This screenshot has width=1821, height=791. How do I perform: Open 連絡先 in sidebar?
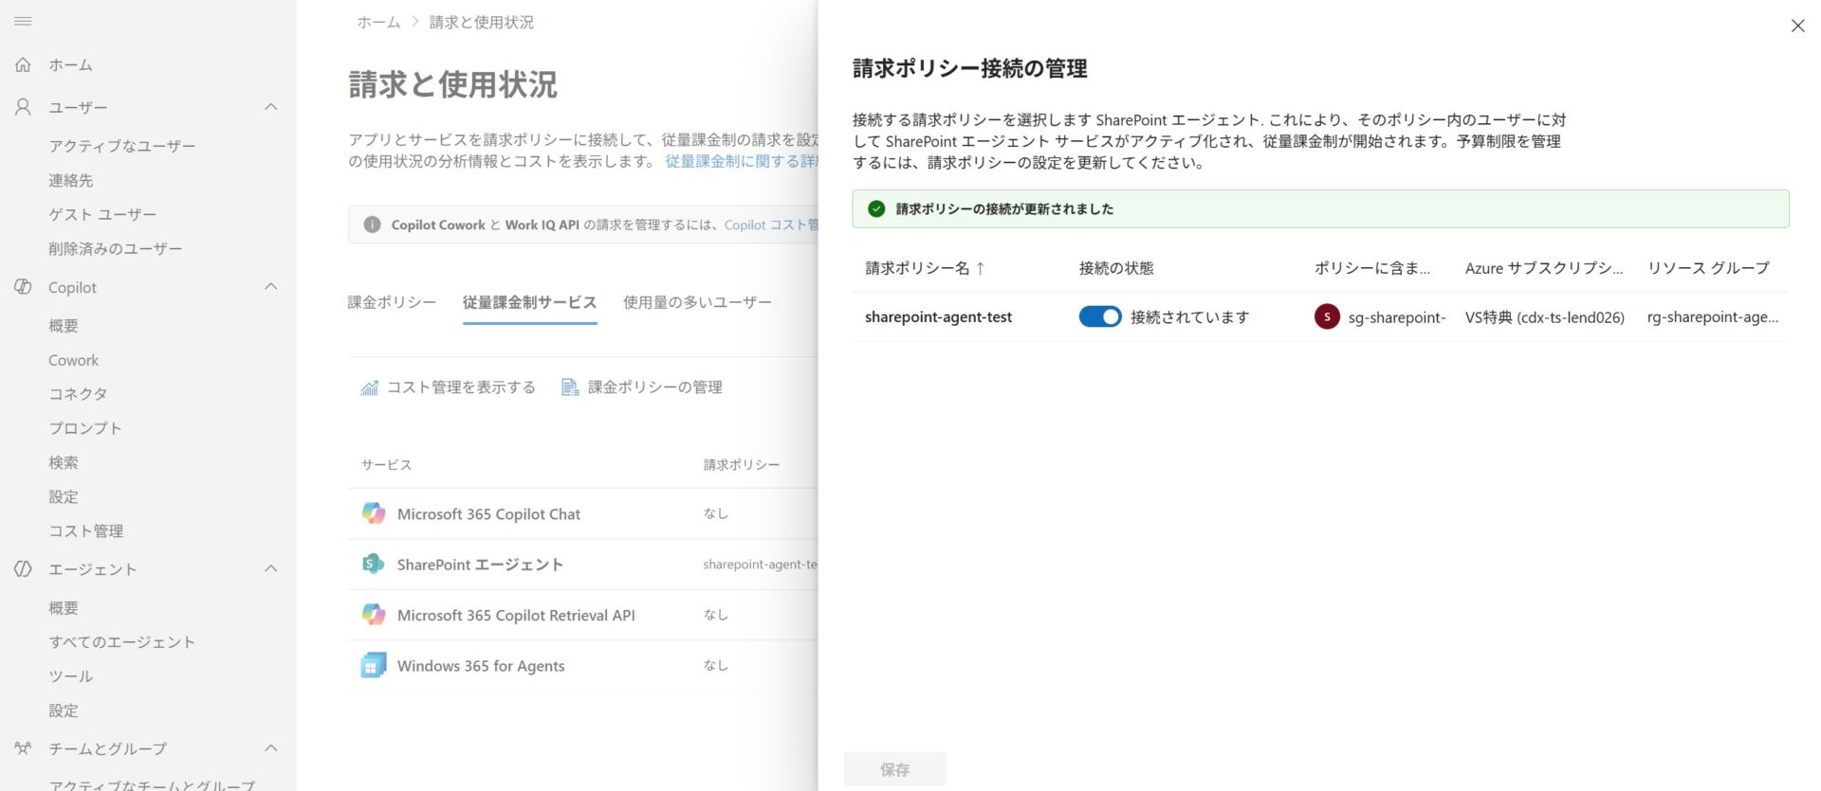pos(71,180)
